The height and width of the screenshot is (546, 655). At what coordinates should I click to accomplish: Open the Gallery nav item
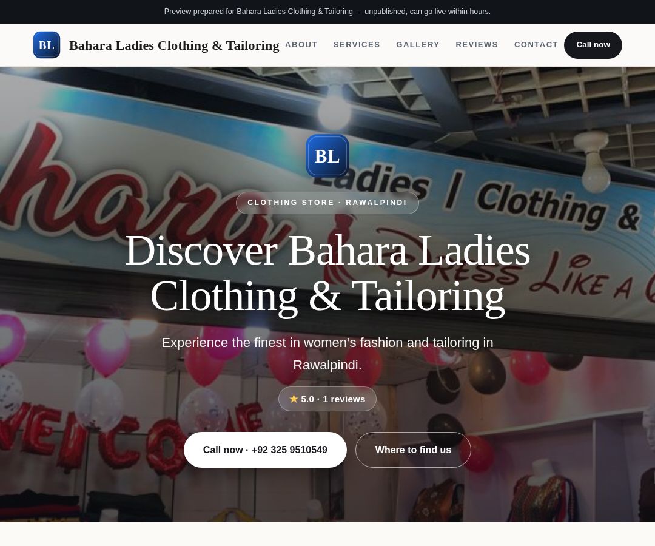(x=418, y=45)
